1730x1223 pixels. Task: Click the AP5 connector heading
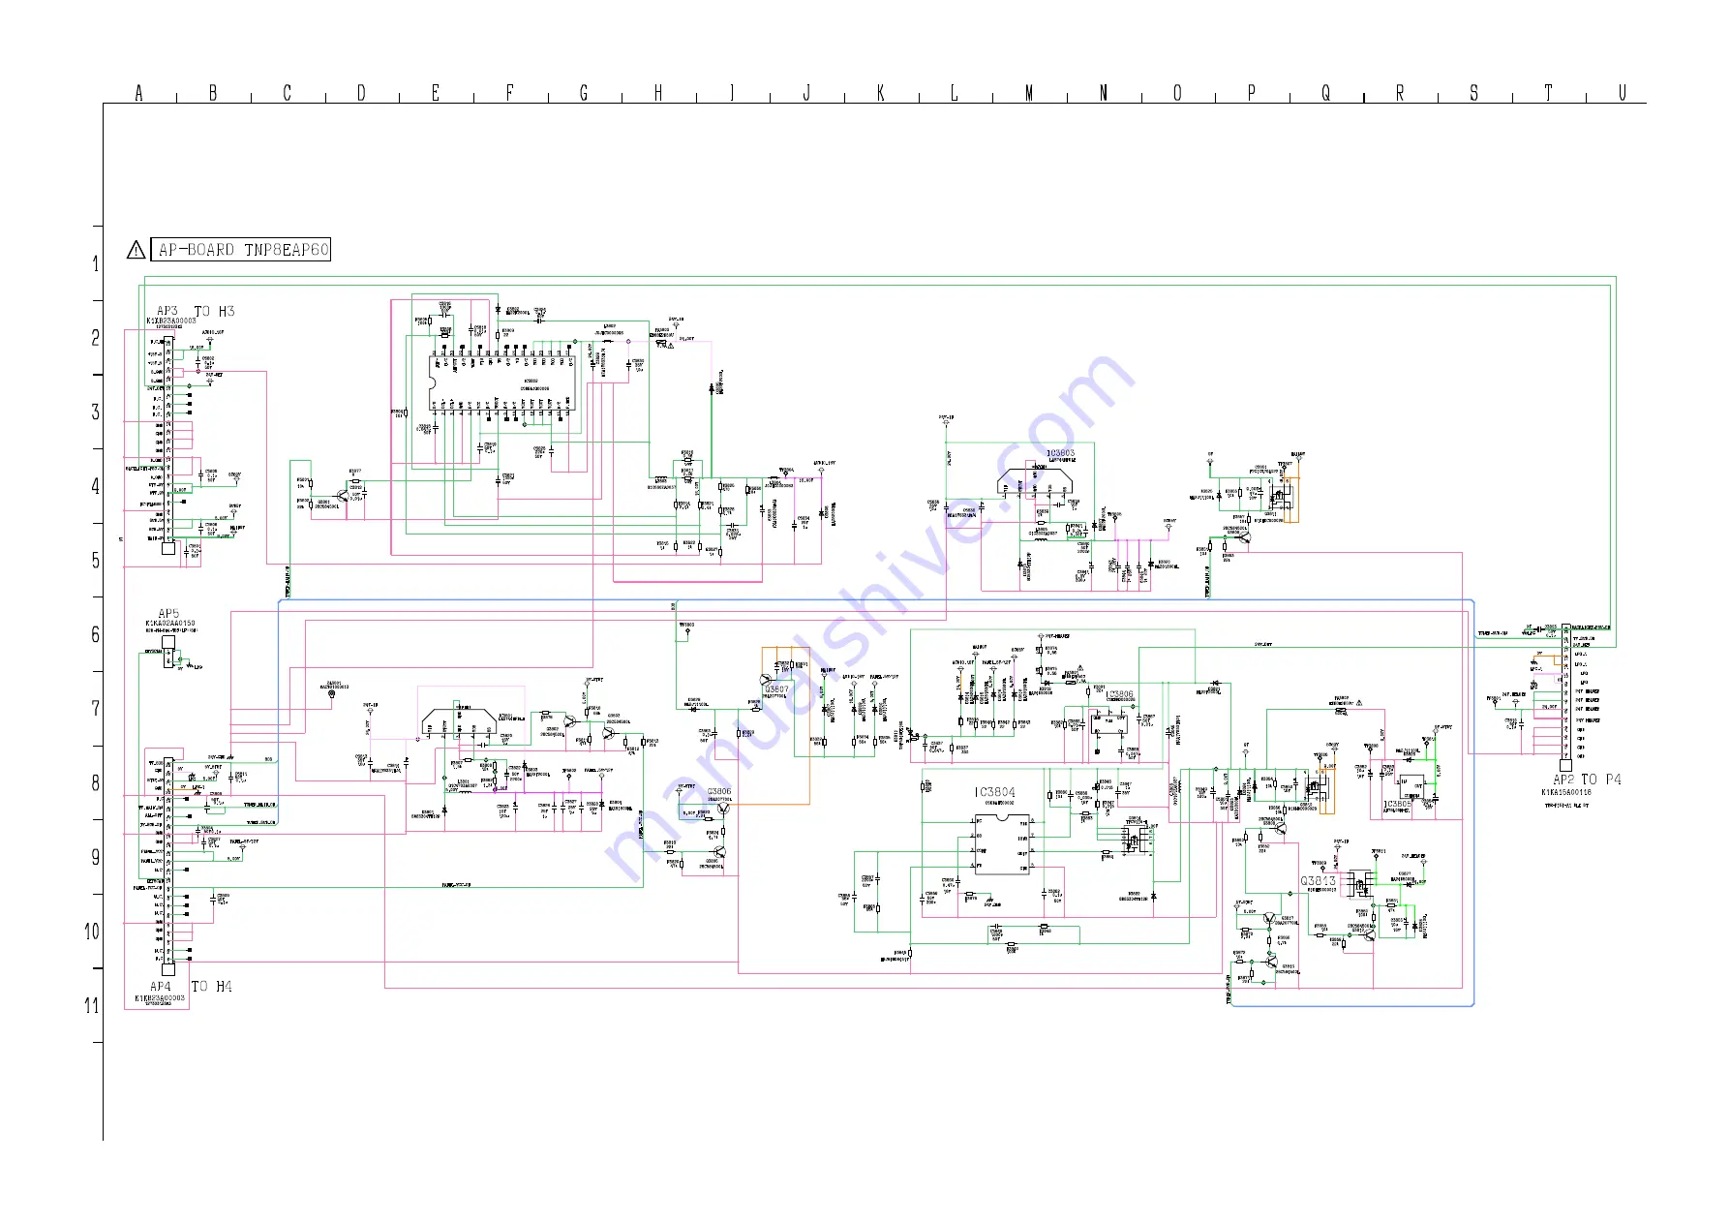(168, 613)
